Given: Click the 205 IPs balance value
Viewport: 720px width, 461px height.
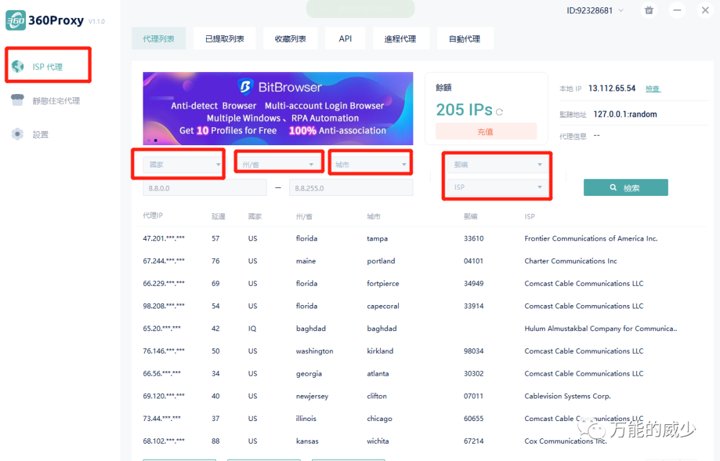Looking at the screenshot, I should click(x=464, y=110).
